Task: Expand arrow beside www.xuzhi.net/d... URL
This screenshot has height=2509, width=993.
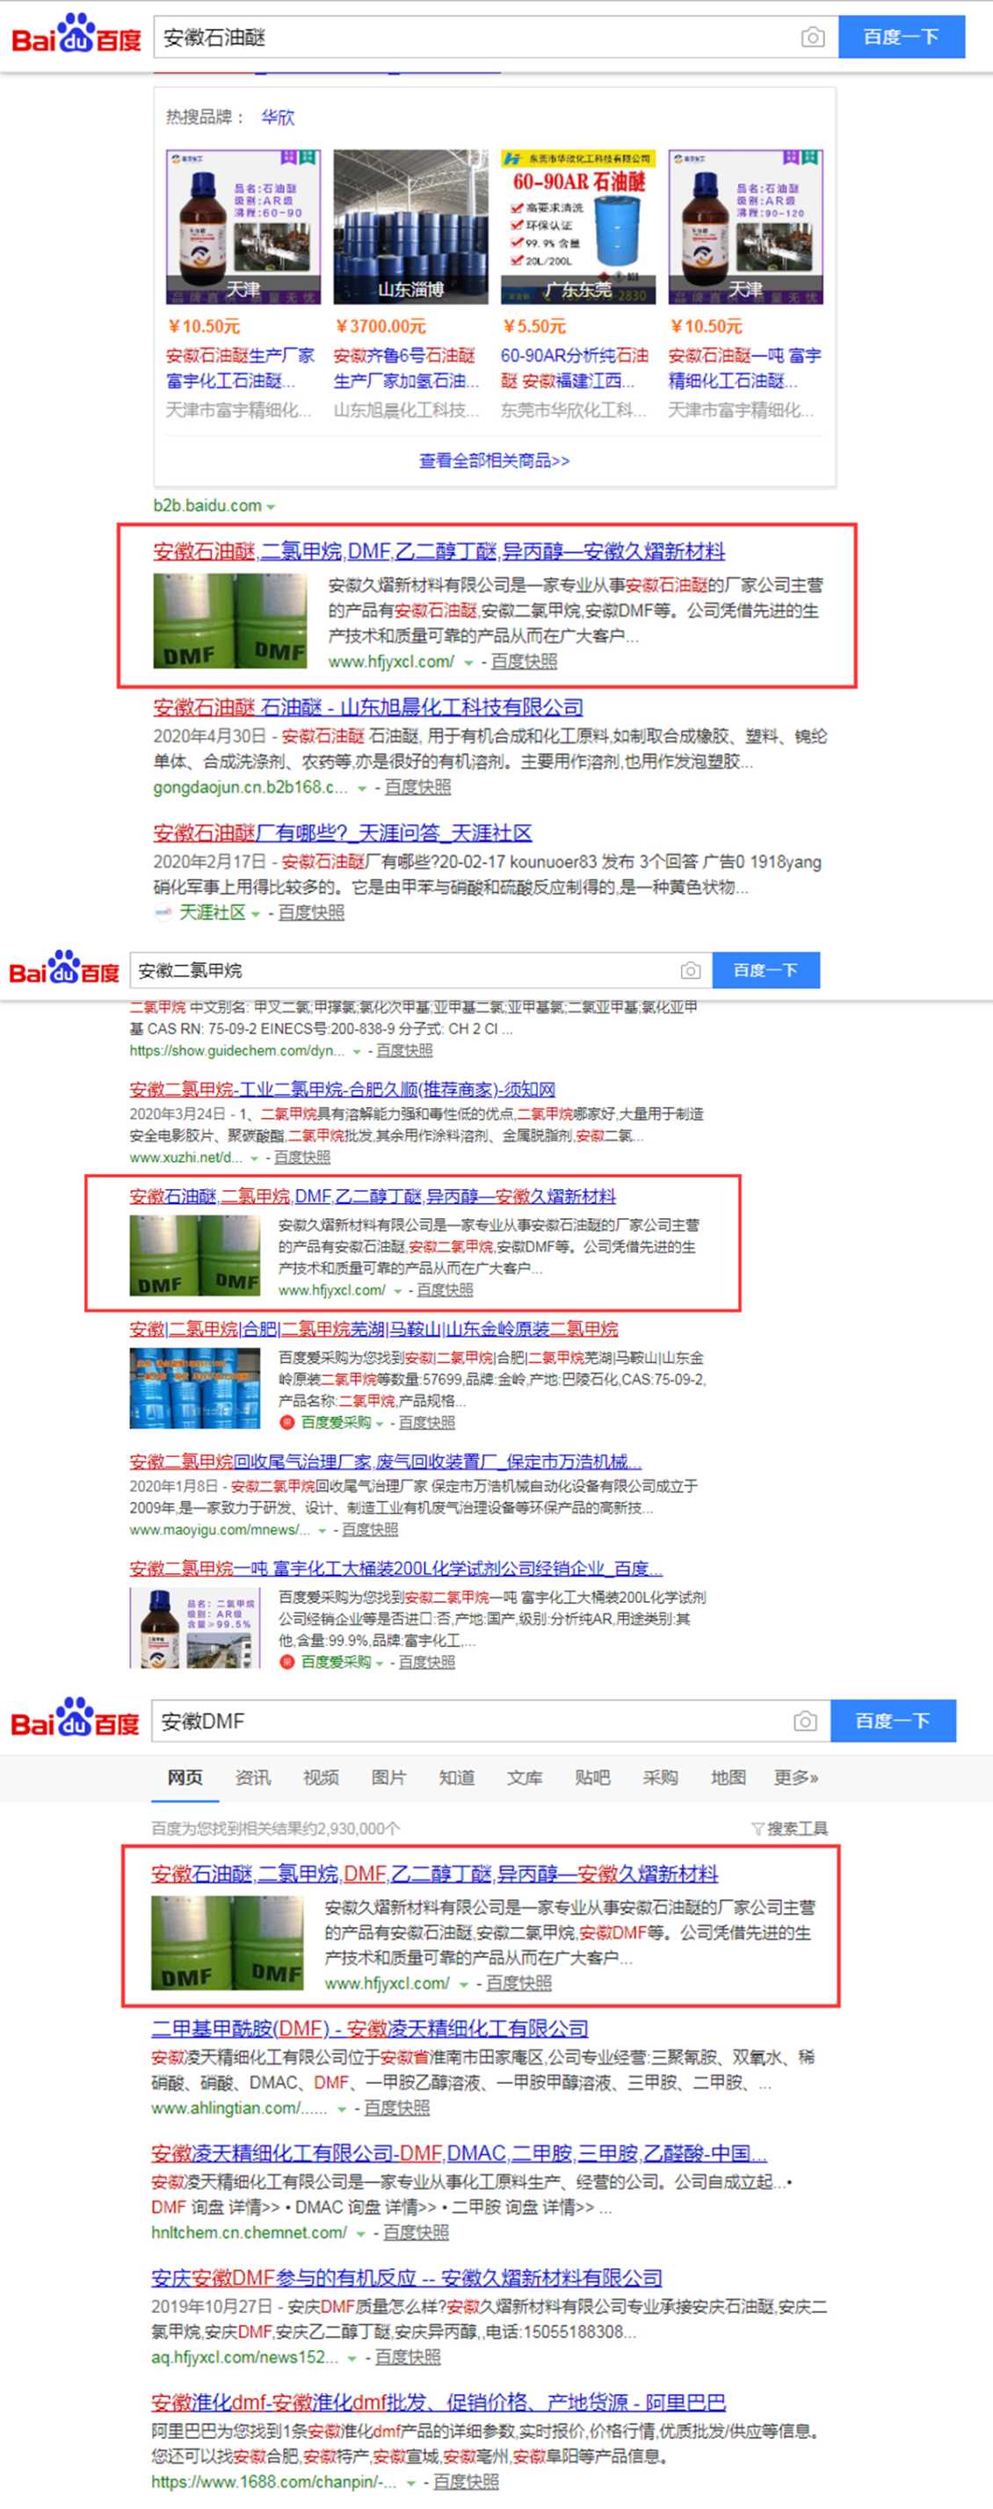Action: (x=254, y=1159)
